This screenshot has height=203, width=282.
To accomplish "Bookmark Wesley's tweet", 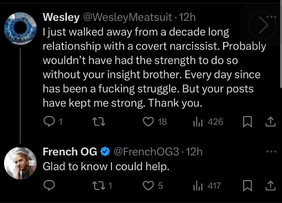I will [247, 122].
